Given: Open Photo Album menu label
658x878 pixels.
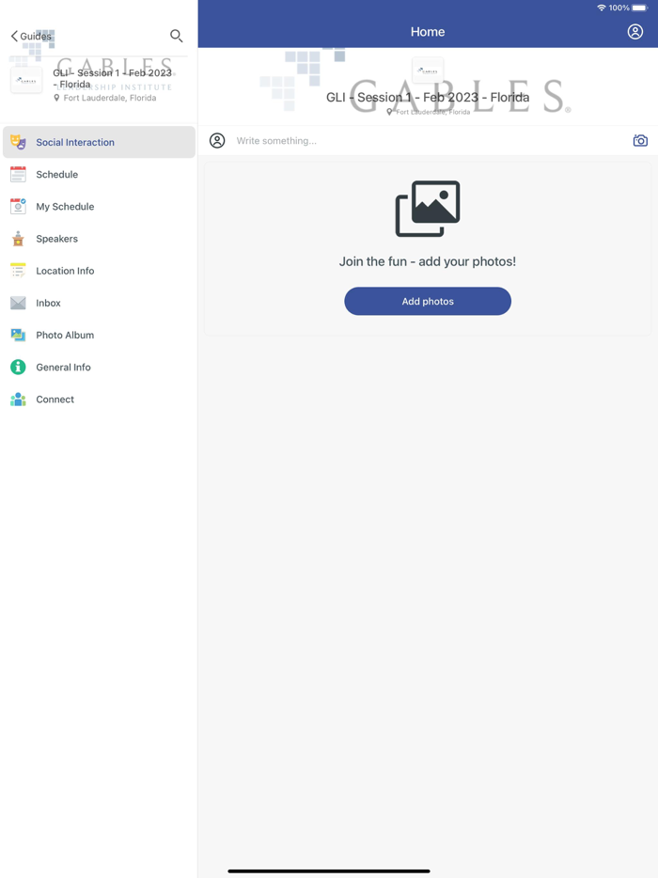Looking at the screenshot, I should 65,335.
